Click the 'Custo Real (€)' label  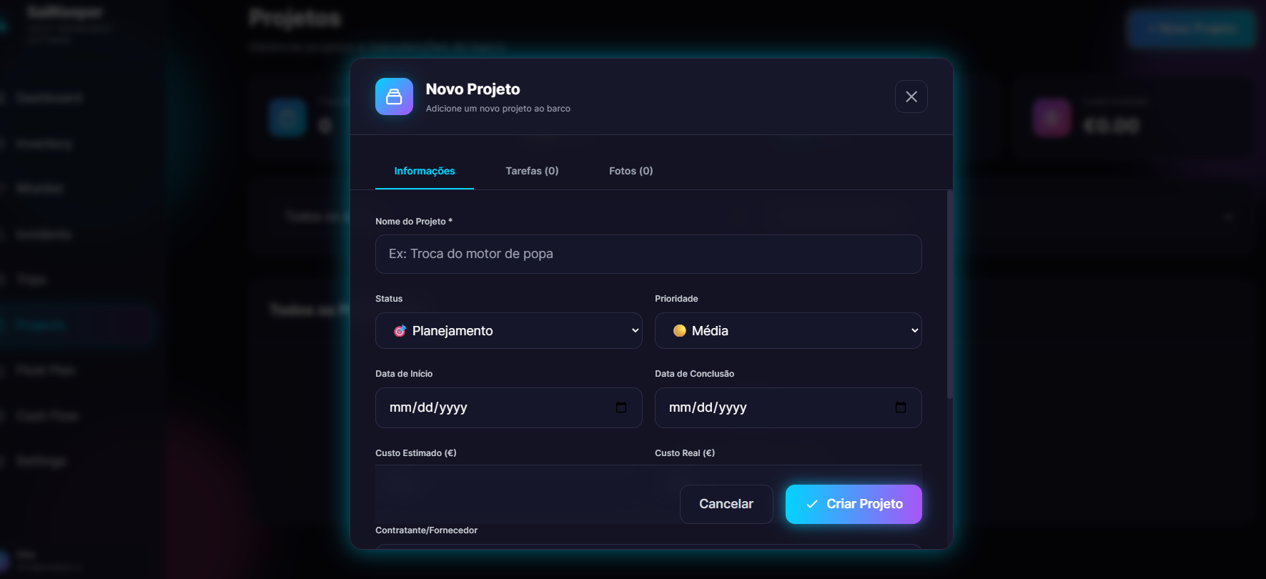[x=684, y=453]
